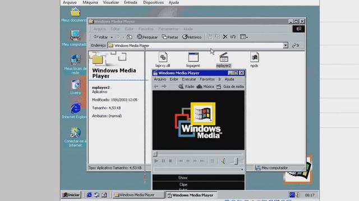Open Meus locais de rede desktop icon

point(75,65)
